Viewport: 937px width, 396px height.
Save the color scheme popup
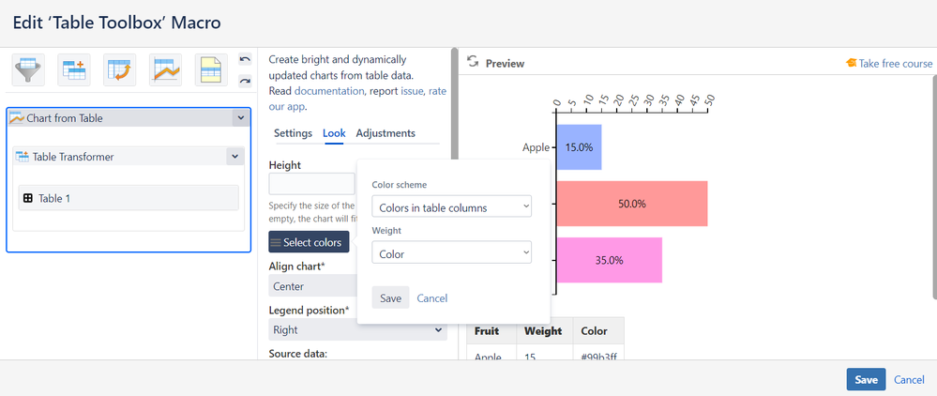click(390, 297)
